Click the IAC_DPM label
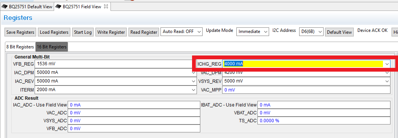This screenshot has height=138, width=398. point(24,72)
